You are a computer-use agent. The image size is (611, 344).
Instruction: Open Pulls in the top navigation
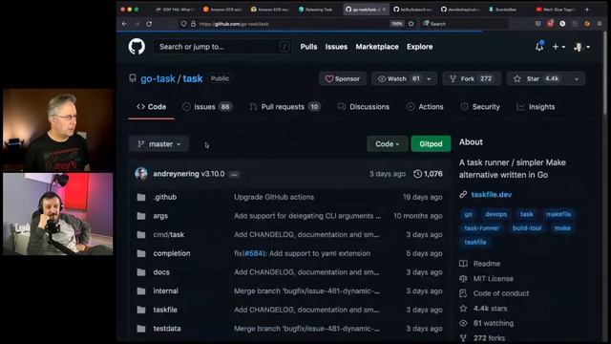point(308,47)
